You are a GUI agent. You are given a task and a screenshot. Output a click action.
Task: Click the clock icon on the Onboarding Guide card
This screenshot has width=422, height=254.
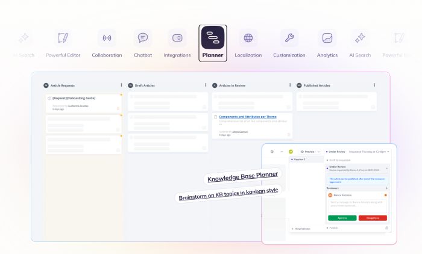tap(49, 98)
